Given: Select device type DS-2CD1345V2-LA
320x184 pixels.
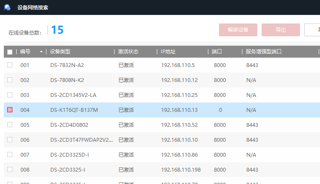Looking at the screenshot, I should pos(73,95).
